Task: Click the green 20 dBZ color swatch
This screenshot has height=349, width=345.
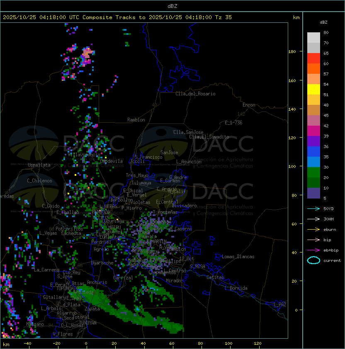Action: click(313, 172)
